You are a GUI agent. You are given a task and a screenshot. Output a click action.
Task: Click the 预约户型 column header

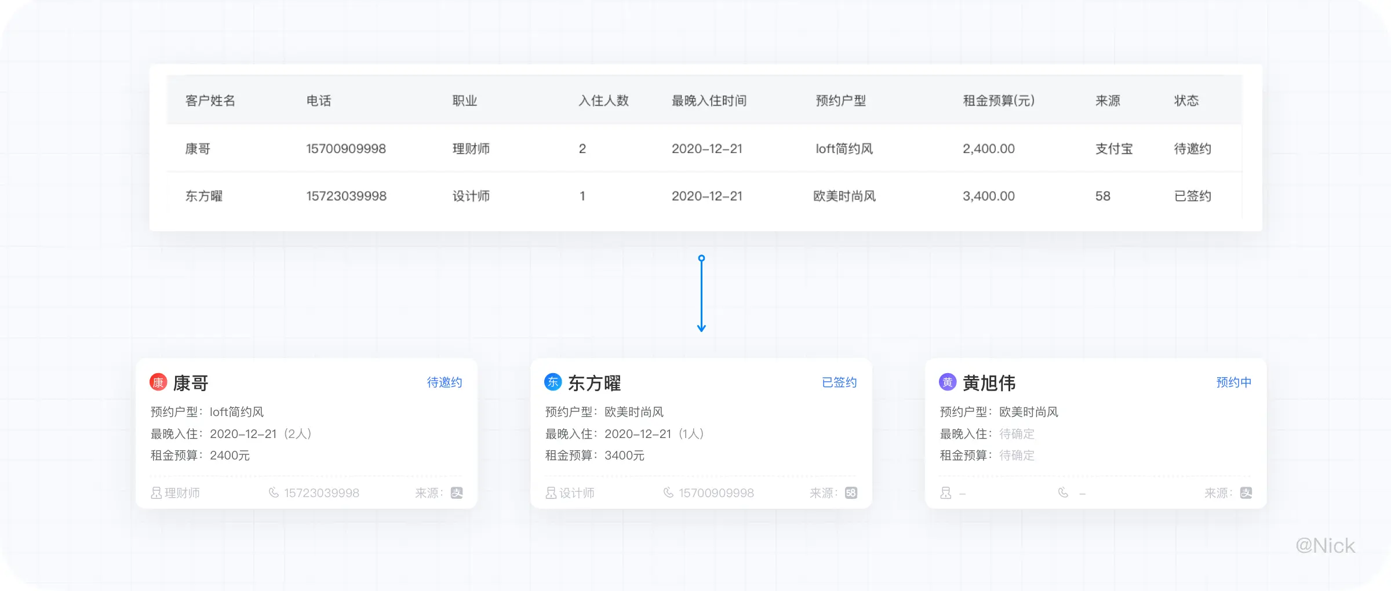pyautogui.click(x=841, y=101)
